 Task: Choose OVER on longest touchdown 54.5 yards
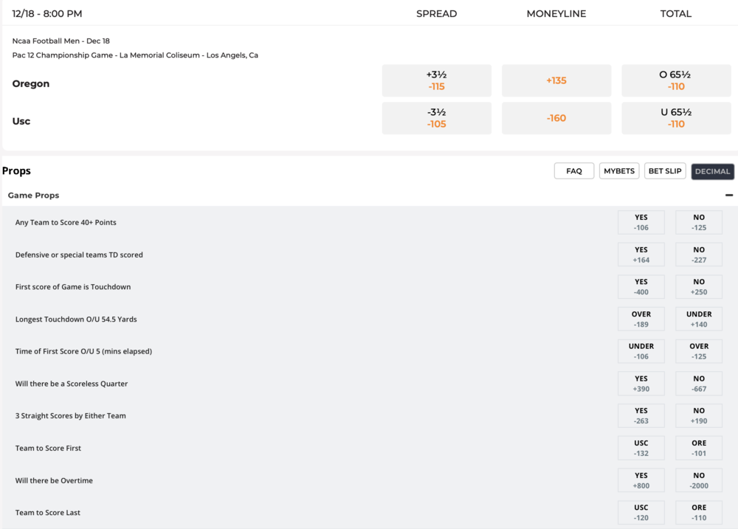(641, 319)
